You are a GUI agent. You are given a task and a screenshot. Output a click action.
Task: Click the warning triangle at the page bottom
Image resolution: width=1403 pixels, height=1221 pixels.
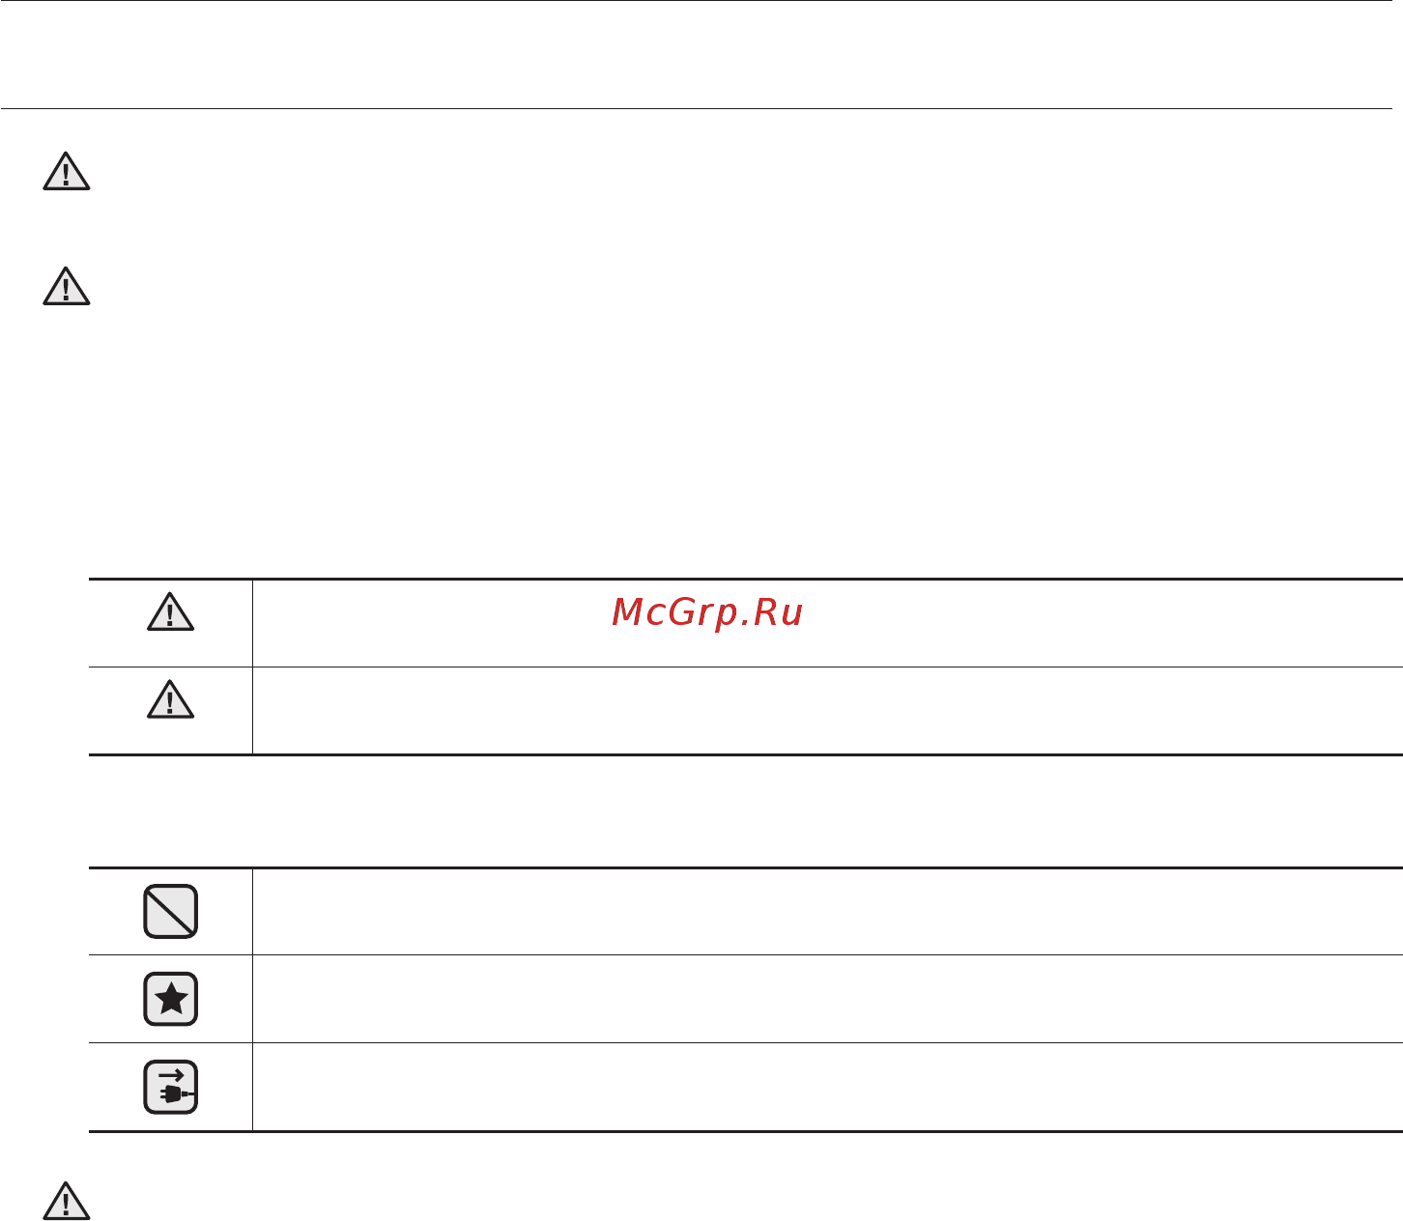pyautogui.click(x=67, y=1200)
